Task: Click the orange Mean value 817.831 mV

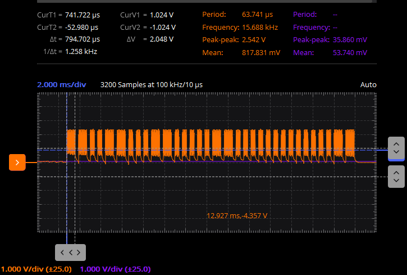Action: tap(261, 53)
